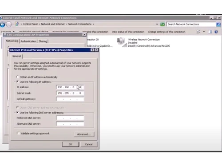Image resolution: width=222 pixels, height=167 pixels.
Task: Click the Cancel button
Action: coord(89,144)
